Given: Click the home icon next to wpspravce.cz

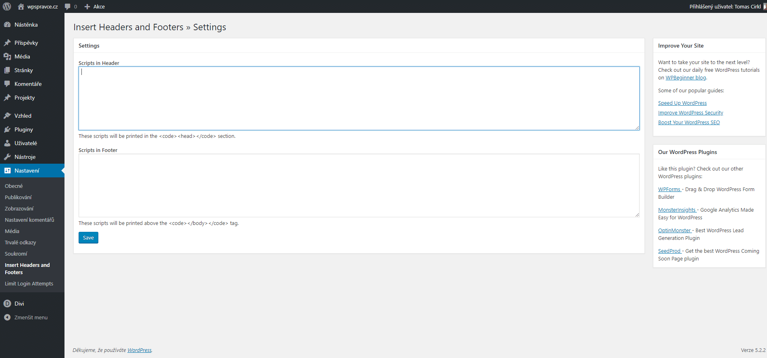Looking at the screenshot, I should (21, 6).
